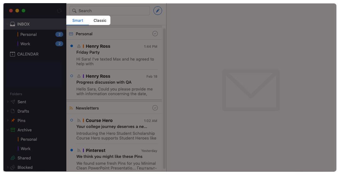Click orange account color bar on Course Hero
Screen dimensions: 338x176
click(84, 120)
